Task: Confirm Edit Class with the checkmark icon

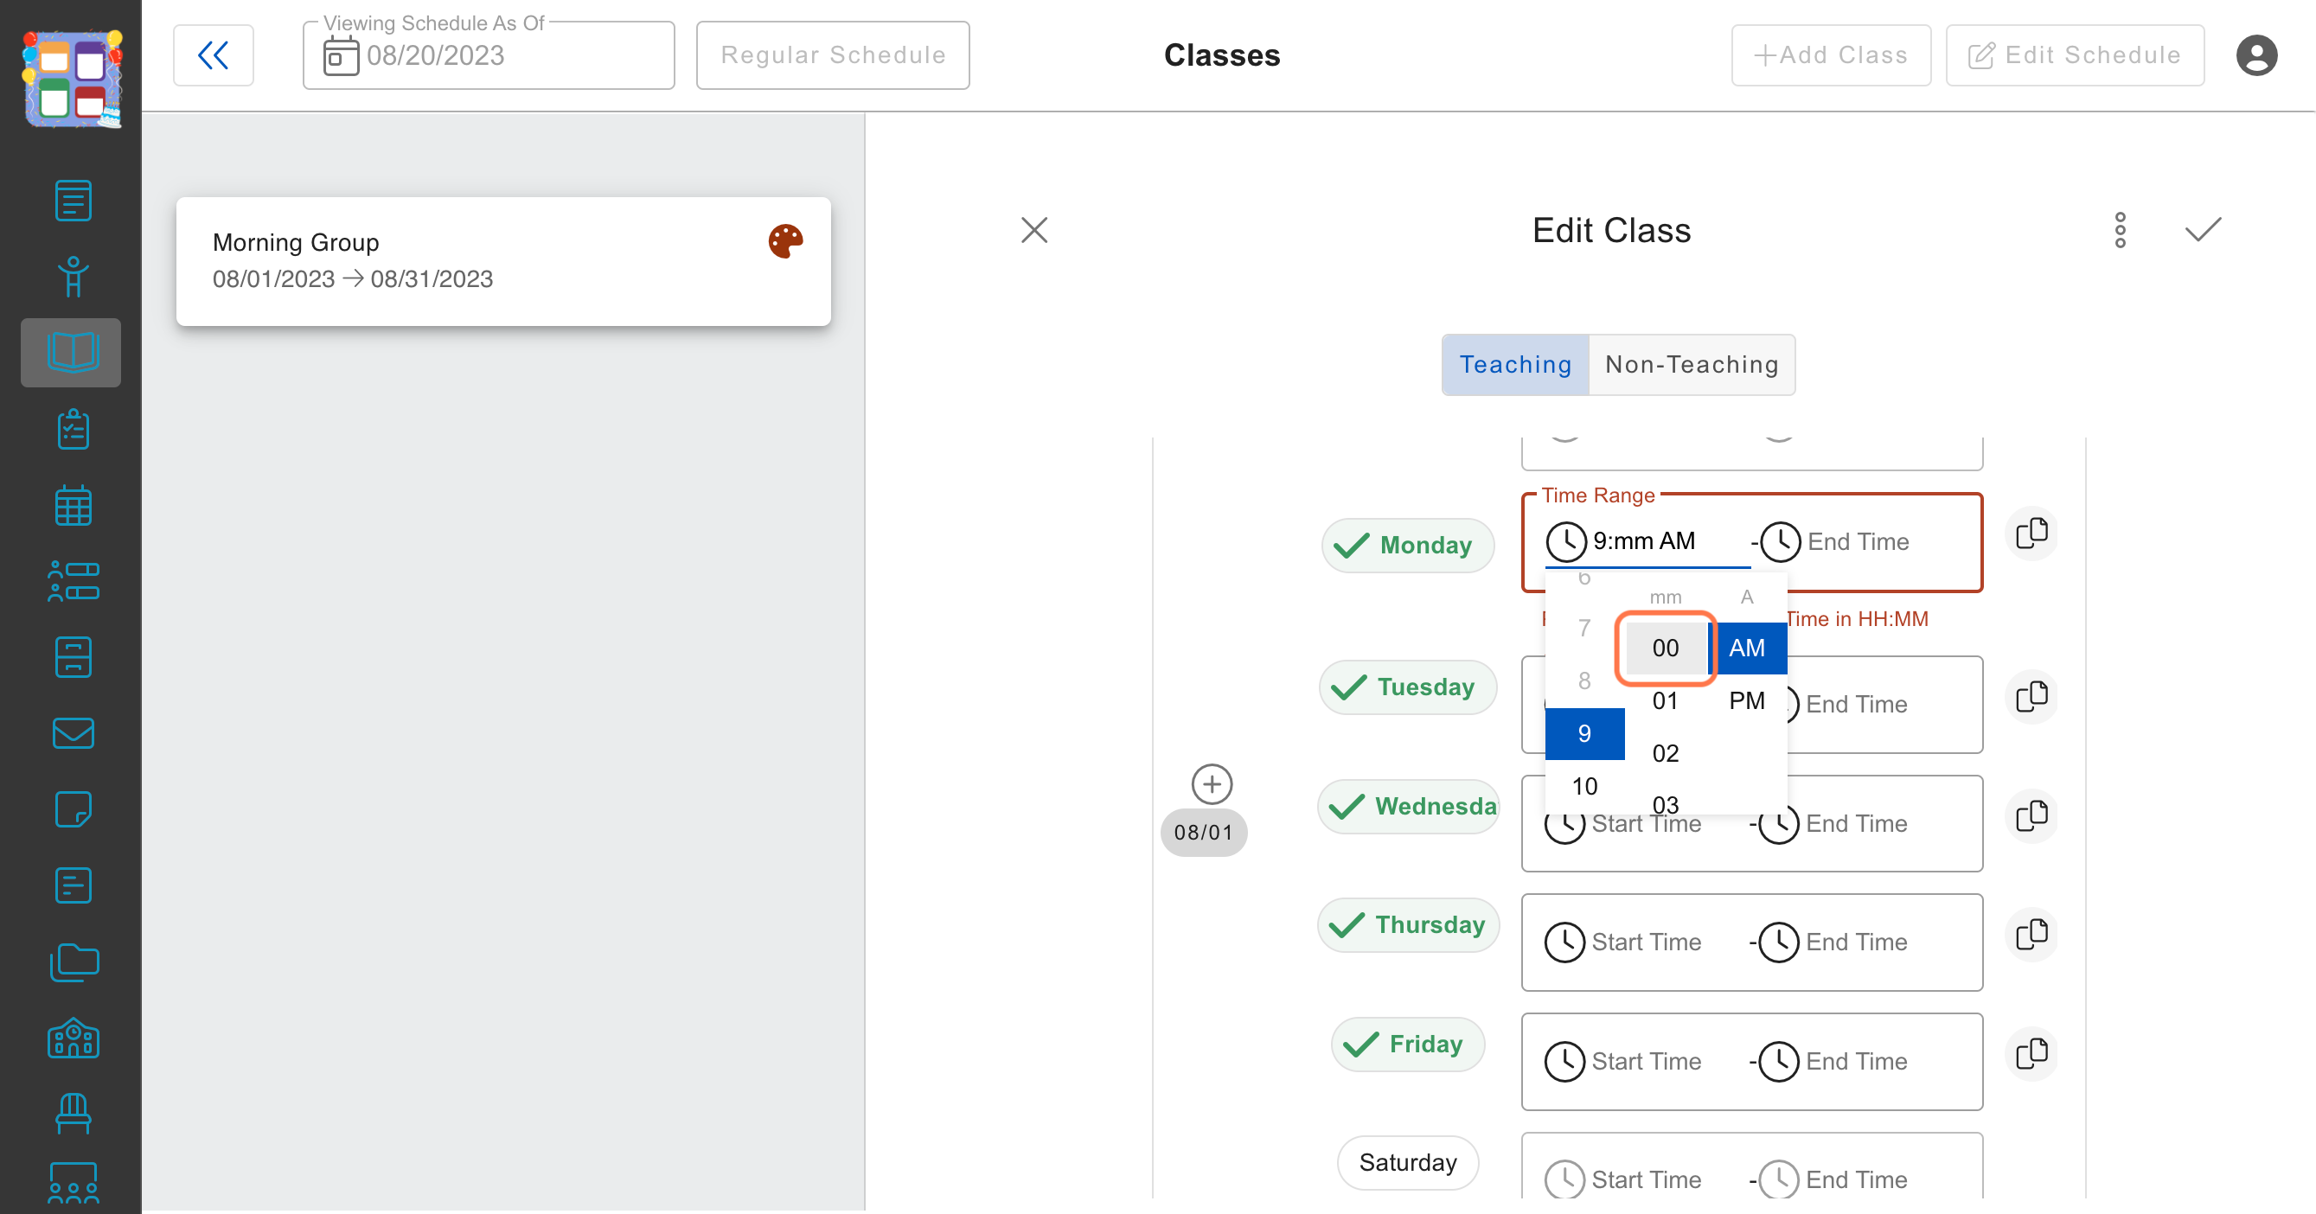Action: (2203, 230)
